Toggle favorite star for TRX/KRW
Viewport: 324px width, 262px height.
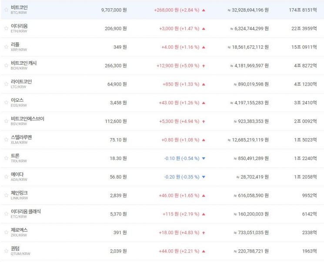coord(6,158)
